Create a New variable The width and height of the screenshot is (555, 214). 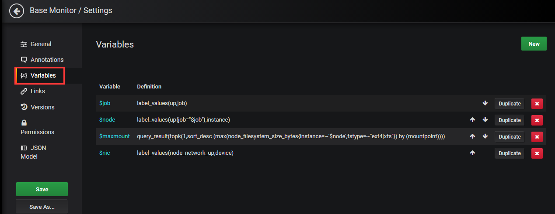(534, 44)
